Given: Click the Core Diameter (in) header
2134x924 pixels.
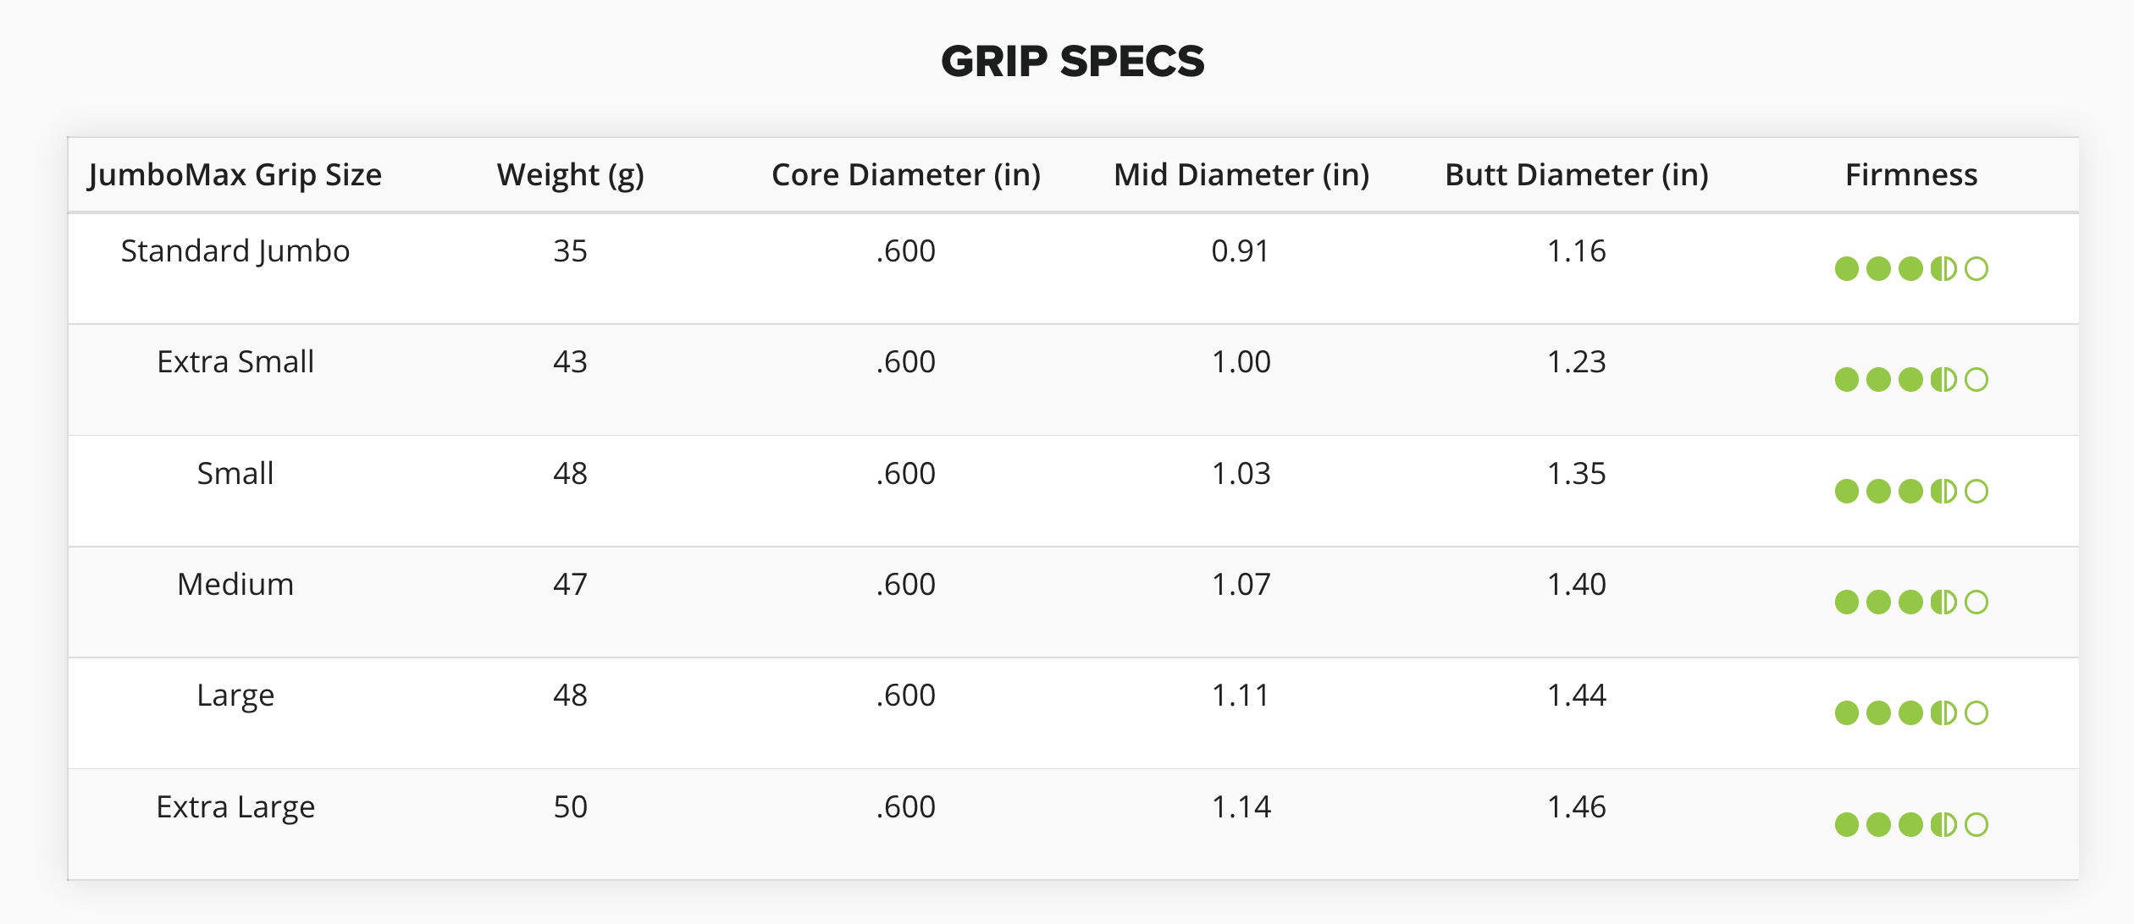Looking at the screenshot, I should 906,175.
